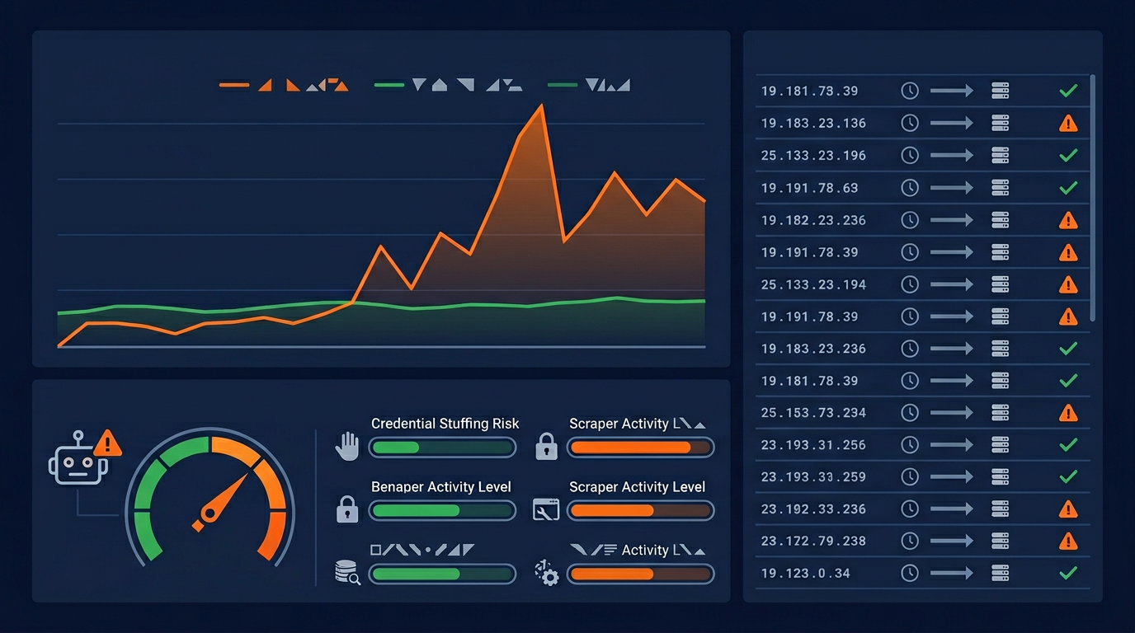This screenshot has height=633, width=1135.
Task: Click the Credential Stuffing Risk label
Action: pos(443,423)
